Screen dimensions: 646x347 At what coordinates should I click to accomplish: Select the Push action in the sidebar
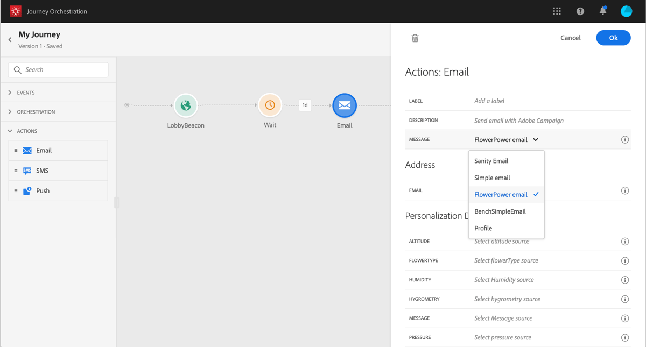pos(58,190)
